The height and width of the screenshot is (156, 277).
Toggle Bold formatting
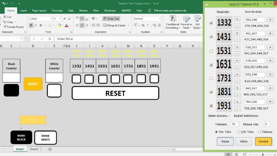coord(31,25)
